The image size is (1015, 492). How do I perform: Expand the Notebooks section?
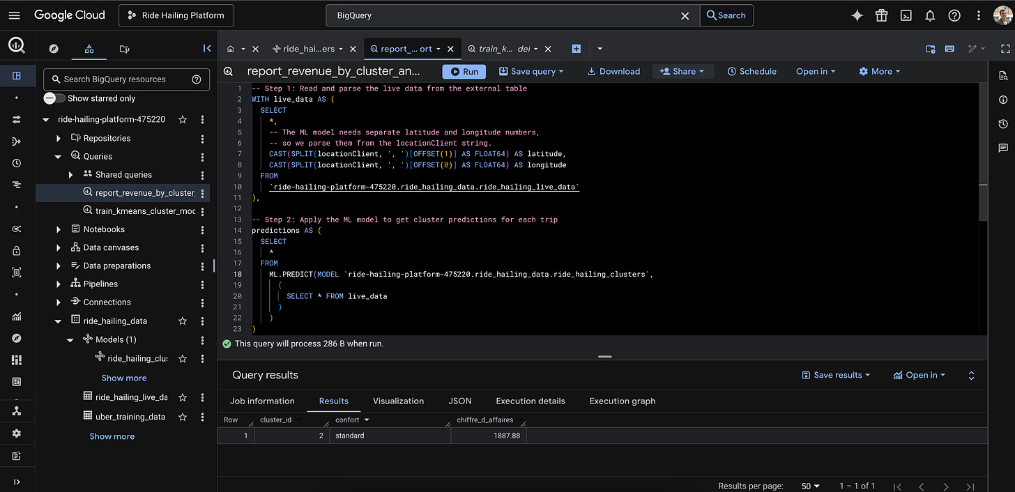pyautogui.click(x=59, y=229)
